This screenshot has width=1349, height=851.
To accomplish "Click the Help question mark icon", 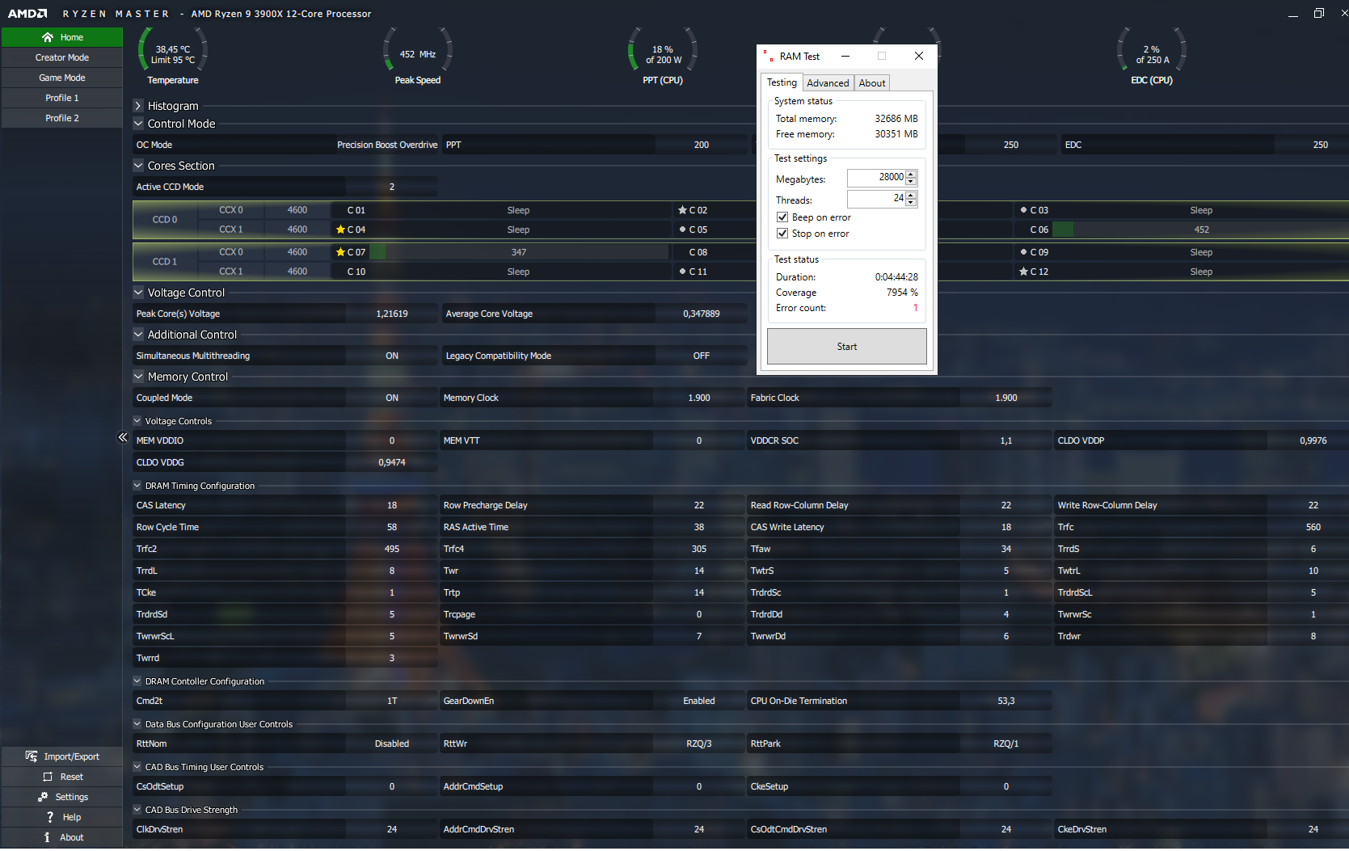I will (50, 817).
